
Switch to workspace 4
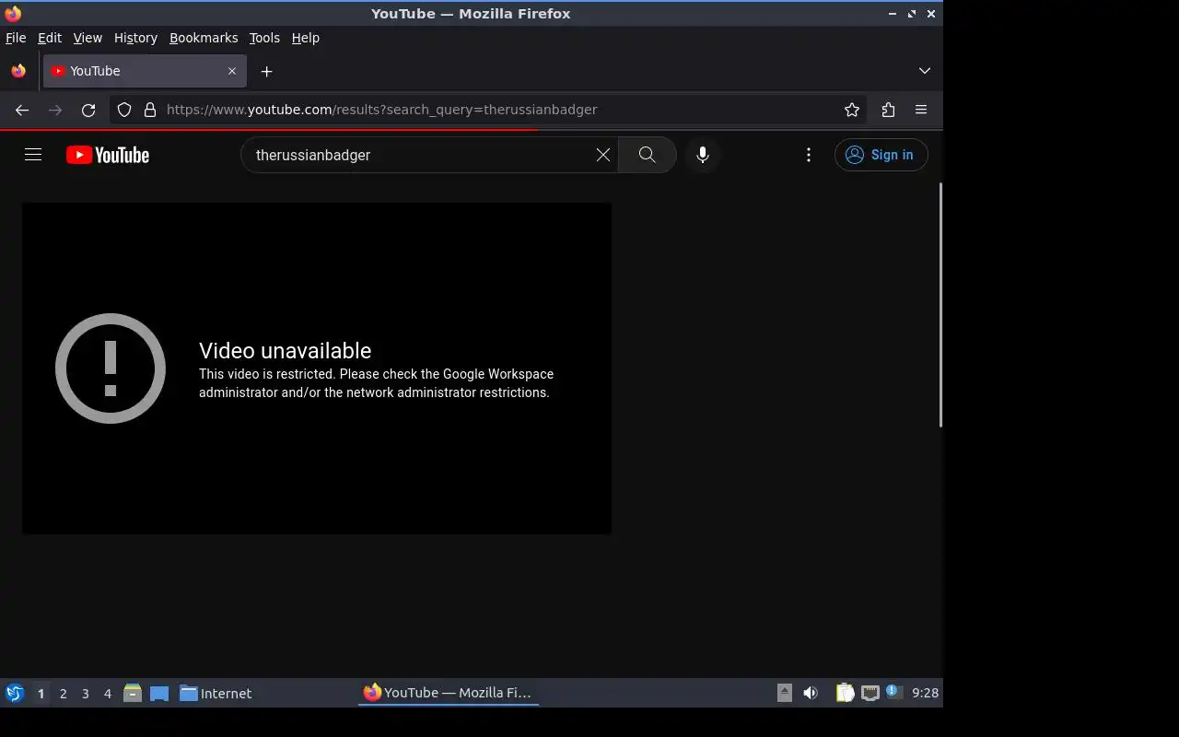(108, 694)
